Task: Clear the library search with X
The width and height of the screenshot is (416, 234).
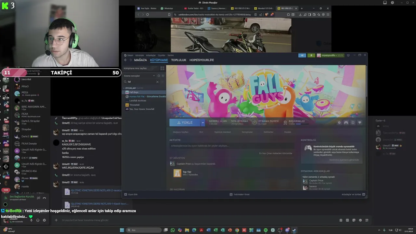Action: pyautogui.click(x=157, y=82)
